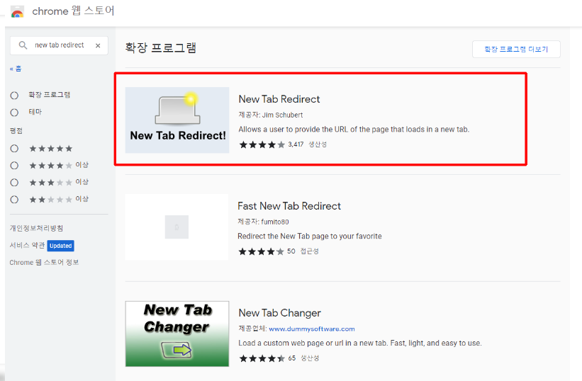
Task: Select the four stars '이상' radio button
Action: tap(14, 165)
